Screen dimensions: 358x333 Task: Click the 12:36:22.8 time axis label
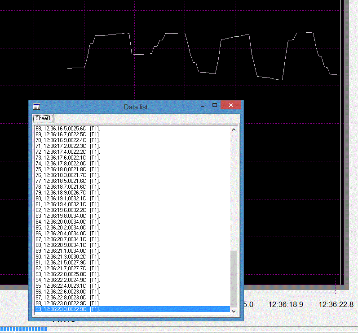tap(336, 304)
